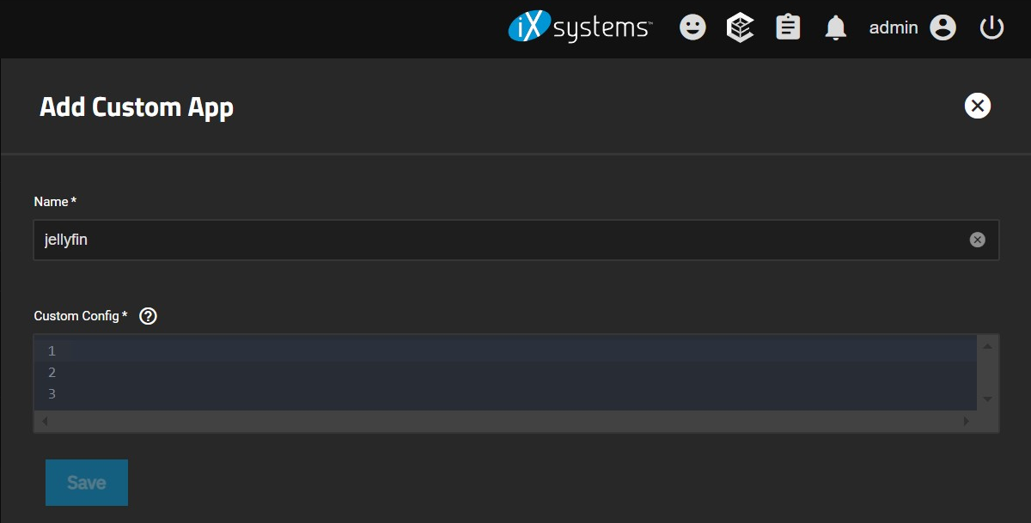Click the admin username text
The height and width of the screenshot is (523, 1031).
pyautogui.click(x=893, y=27)
